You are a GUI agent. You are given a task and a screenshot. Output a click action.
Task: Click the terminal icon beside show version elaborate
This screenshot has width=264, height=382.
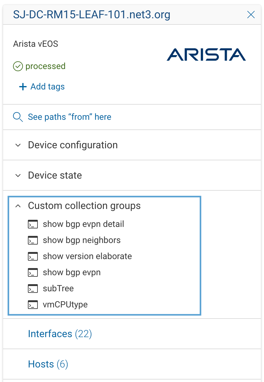[x=33, y=256]
